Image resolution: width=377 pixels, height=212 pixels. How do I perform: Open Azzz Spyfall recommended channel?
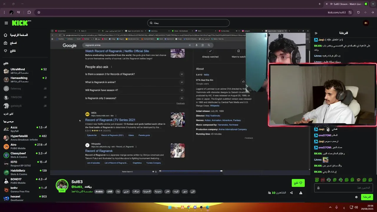(25, 129)
